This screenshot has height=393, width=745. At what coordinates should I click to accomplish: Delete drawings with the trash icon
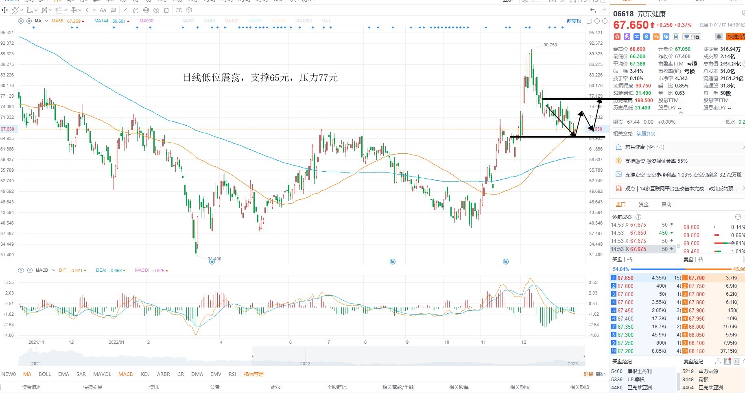click(166, 10)
